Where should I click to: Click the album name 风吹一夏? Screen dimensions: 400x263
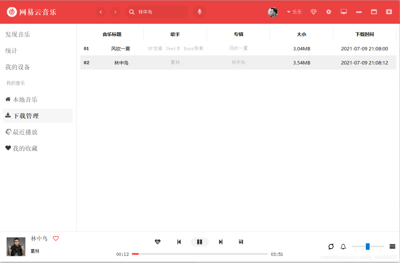point(239,48)
